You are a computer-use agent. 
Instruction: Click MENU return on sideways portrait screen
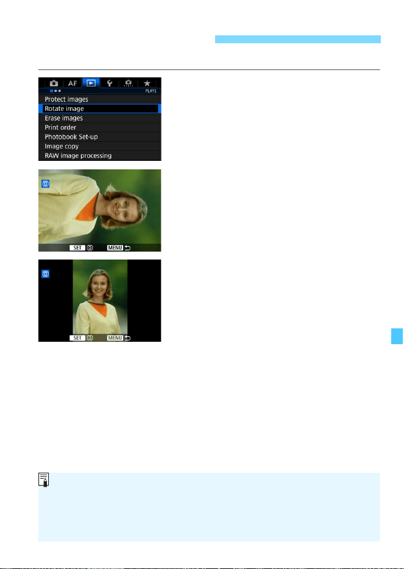119,248
